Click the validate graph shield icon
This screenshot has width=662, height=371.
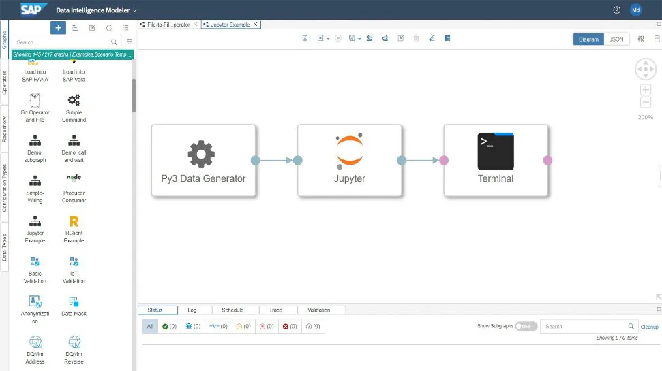click(x=305, y=38)
